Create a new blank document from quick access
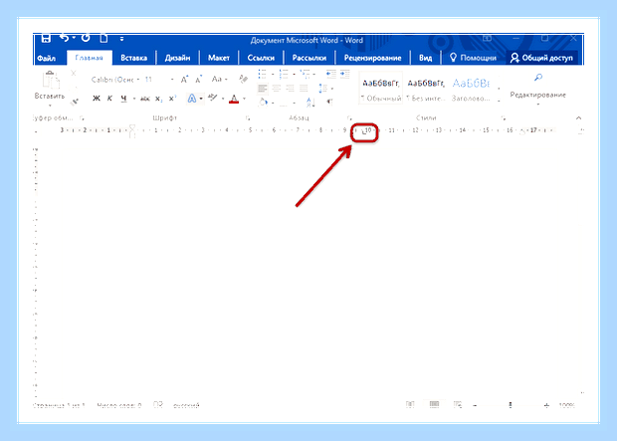 coord(103,38)
